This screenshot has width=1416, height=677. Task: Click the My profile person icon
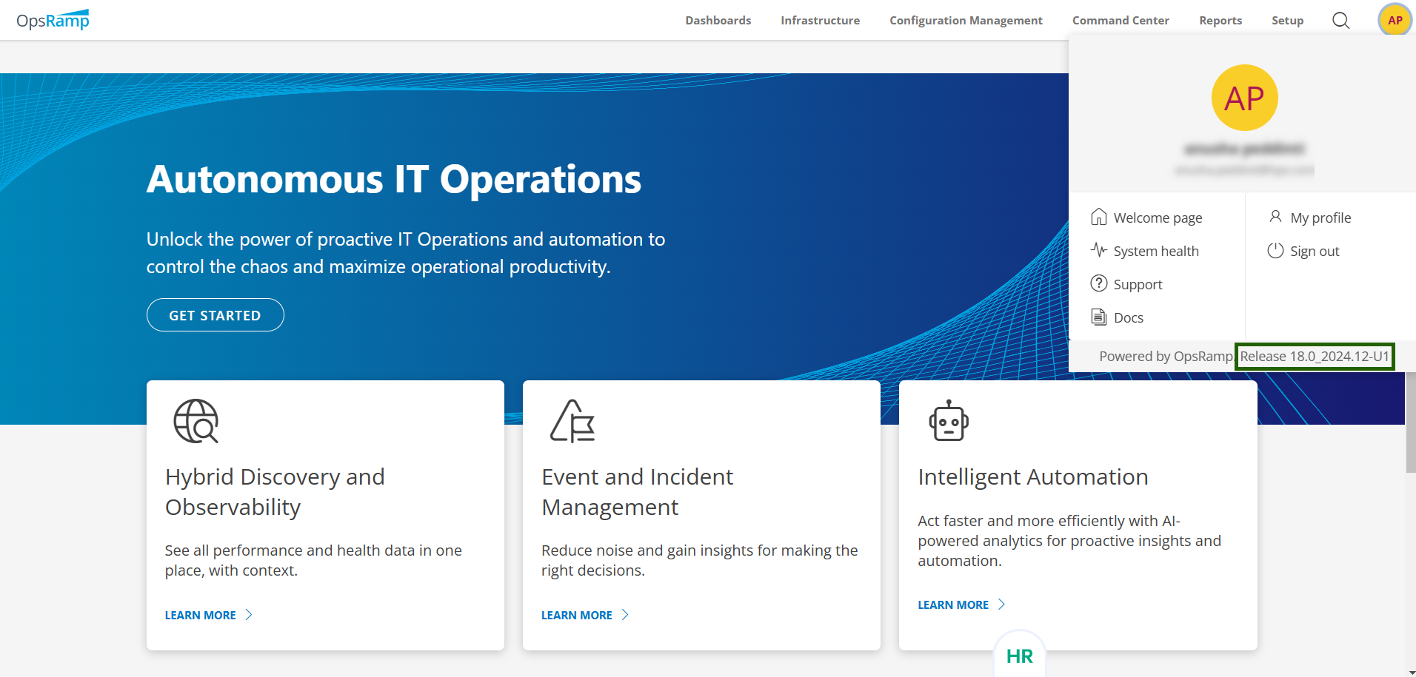(1275, 216)
